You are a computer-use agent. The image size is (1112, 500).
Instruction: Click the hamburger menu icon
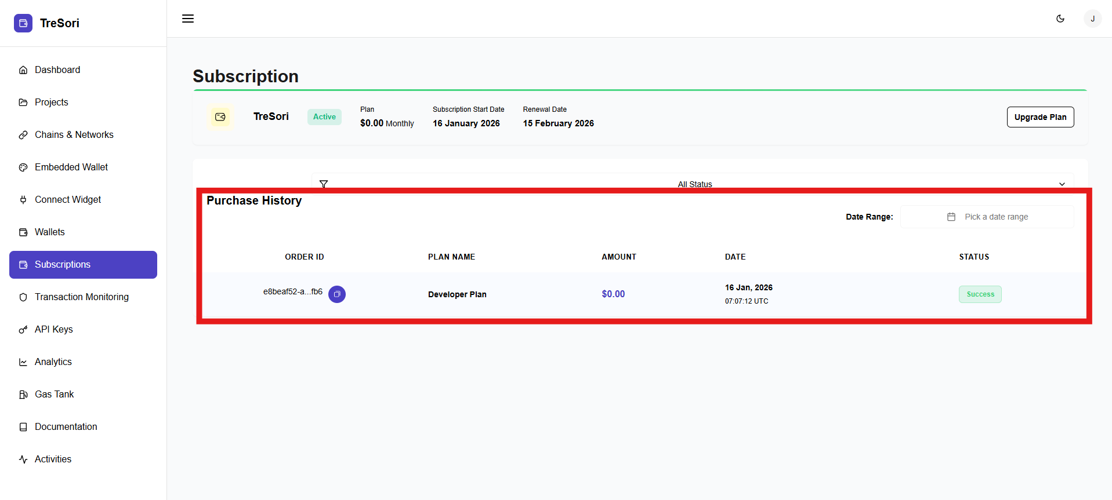click(188, 19)
